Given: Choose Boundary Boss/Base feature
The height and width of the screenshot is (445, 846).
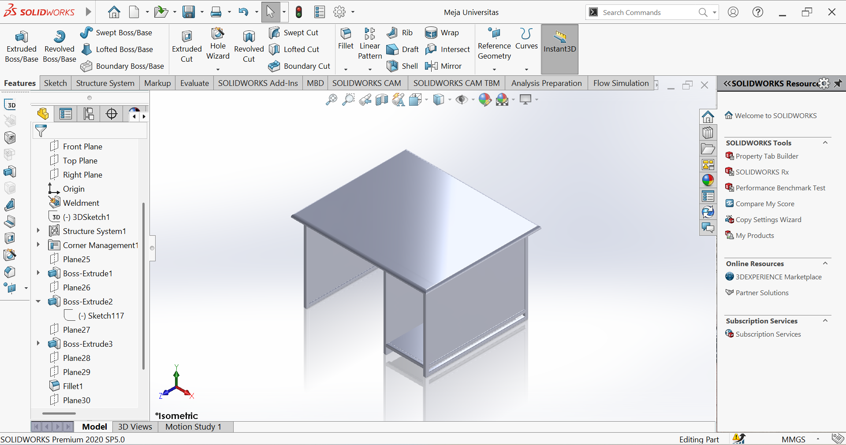Looking at the screenshot, I should tap(123, 66).
